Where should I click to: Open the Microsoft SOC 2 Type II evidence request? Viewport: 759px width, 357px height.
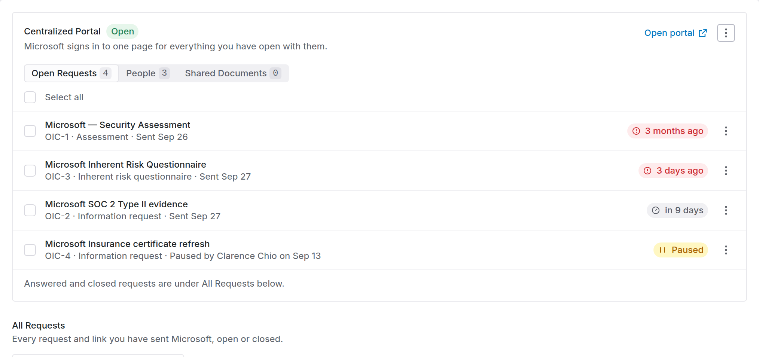[116, 204]
